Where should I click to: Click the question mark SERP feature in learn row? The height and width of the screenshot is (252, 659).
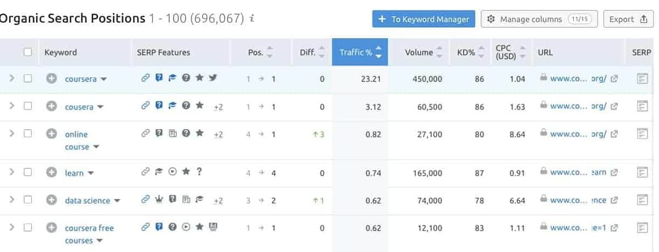pos(199,172)
